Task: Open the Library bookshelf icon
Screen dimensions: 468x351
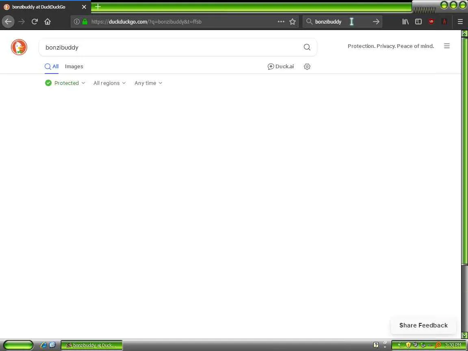Action: click(405, 22)
